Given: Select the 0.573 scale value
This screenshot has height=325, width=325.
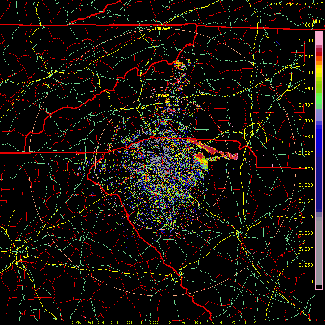Looking at the screenshot, I should point(306,169).
